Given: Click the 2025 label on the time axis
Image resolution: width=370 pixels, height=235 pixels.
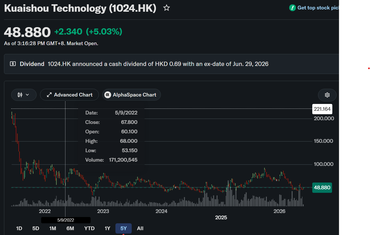Looking at the screenshot, I should point(221,218).
